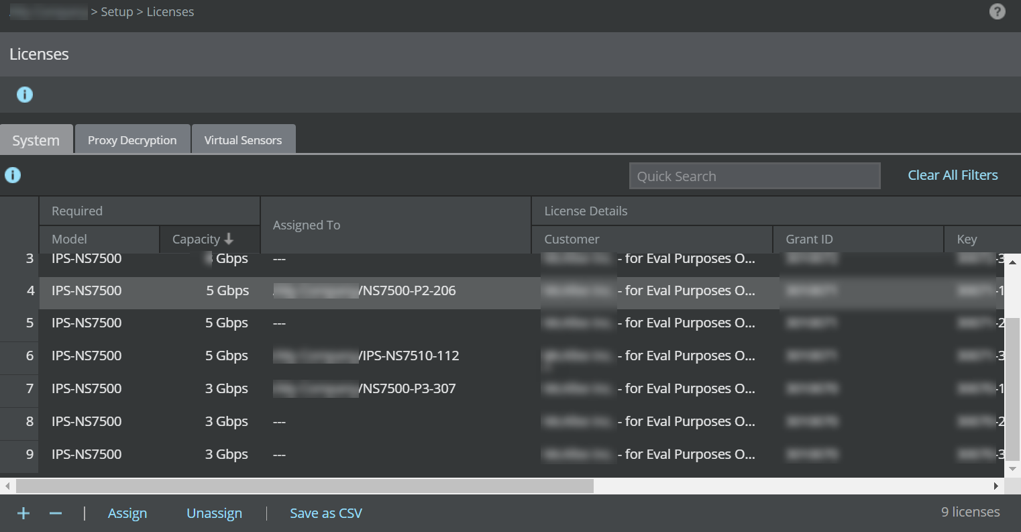Click the horizontal scrollbar right arrow

(996, 486)
